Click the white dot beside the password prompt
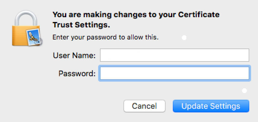Screen dimensions: 258x122 point(184,38)
